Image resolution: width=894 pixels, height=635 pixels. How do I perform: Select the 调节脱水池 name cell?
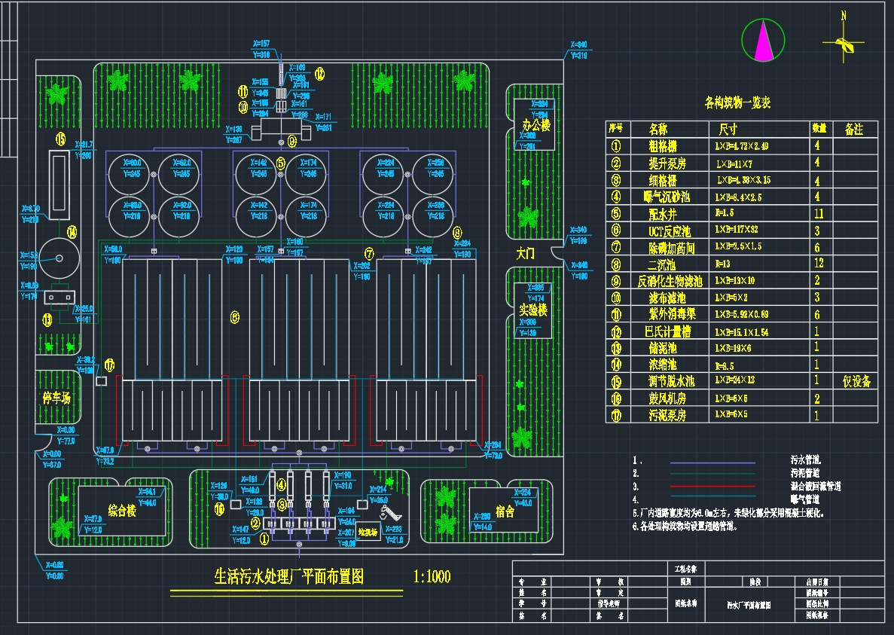click(x=671, y=380)
